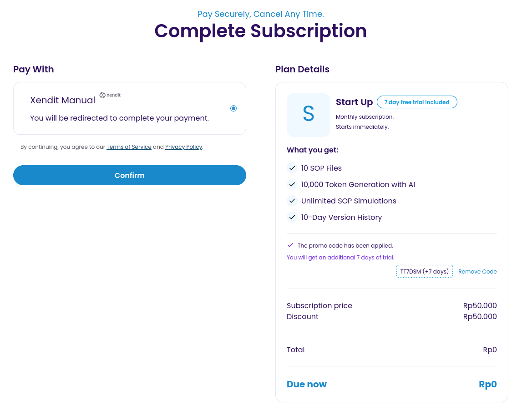Screen dimensions: 517x411
Task: Click the promo code applied checkmark icon
Action: click(x=290, y=245)
